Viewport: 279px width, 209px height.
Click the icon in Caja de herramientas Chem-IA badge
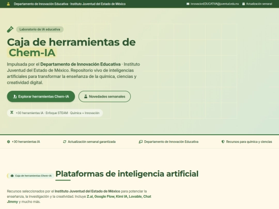point(12,175)
